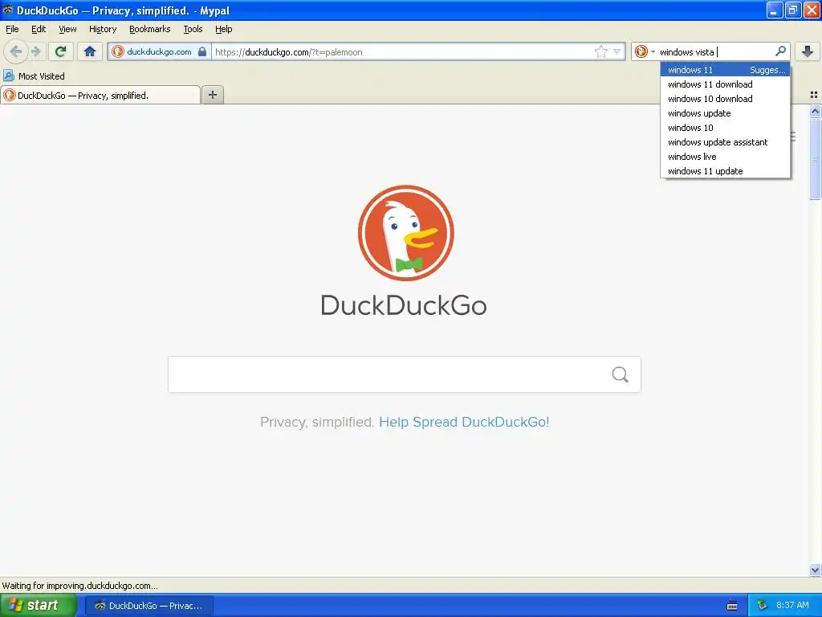Click the page search magnifier button

(x=621, y=374)
